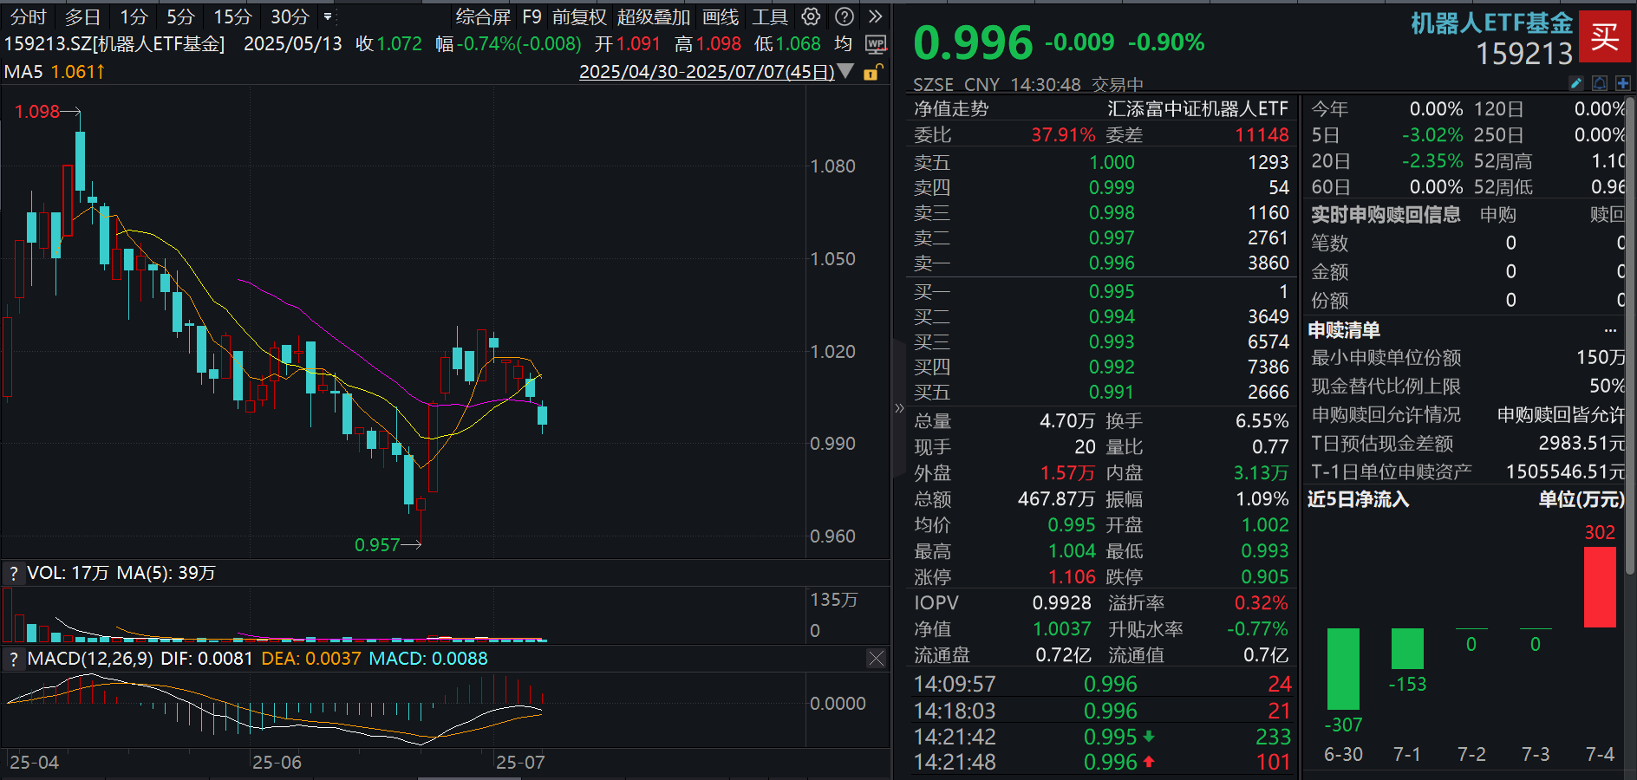
Task: Open the chart settings gear
Action: 811,16
